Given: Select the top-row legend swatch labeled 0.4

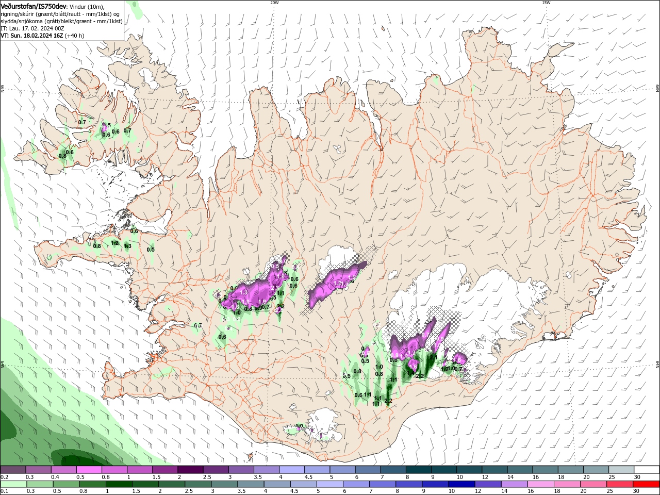Looking at the screenshot, I should (64, 470).
